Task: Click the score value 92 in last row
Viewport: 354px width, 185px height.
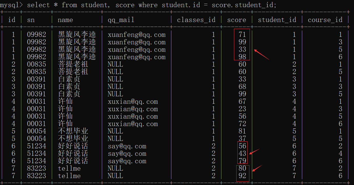Action: [x=242, y=176]
